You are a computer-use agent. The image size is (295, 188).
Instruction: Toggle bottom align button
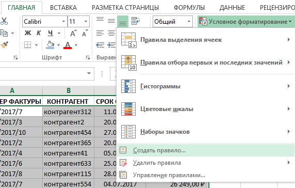click(123, 21)
